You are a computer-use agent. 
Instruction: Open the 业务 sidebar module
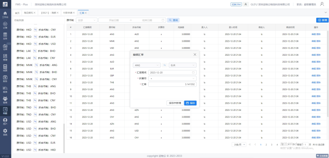(5, 36)
